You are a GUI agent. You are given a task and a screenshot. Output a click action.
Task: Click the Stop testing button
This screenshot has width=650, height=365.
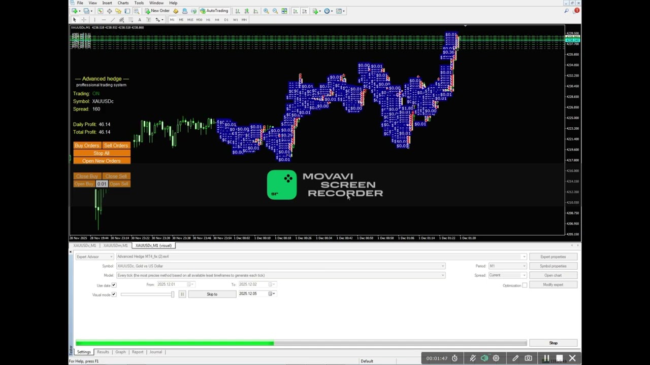coord(553,343)
